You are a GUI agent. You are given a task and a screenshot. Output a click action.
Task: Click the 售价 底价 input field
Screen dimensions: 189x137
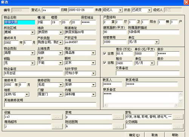click(x=169, y=54)
